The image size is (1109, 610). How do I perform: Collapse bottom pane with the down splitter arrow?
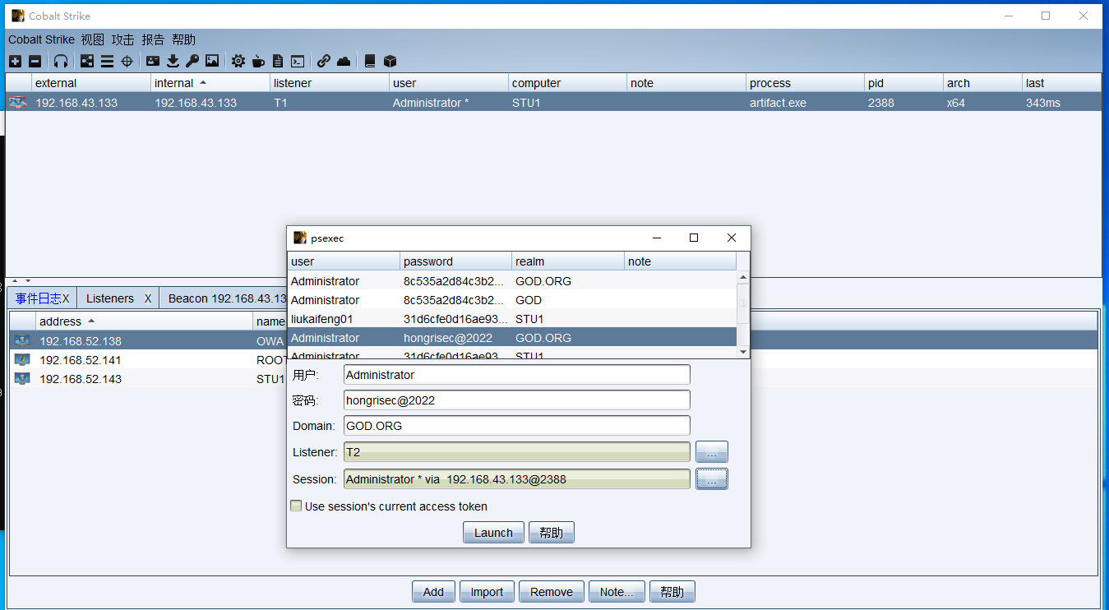[x=27, y=281]
